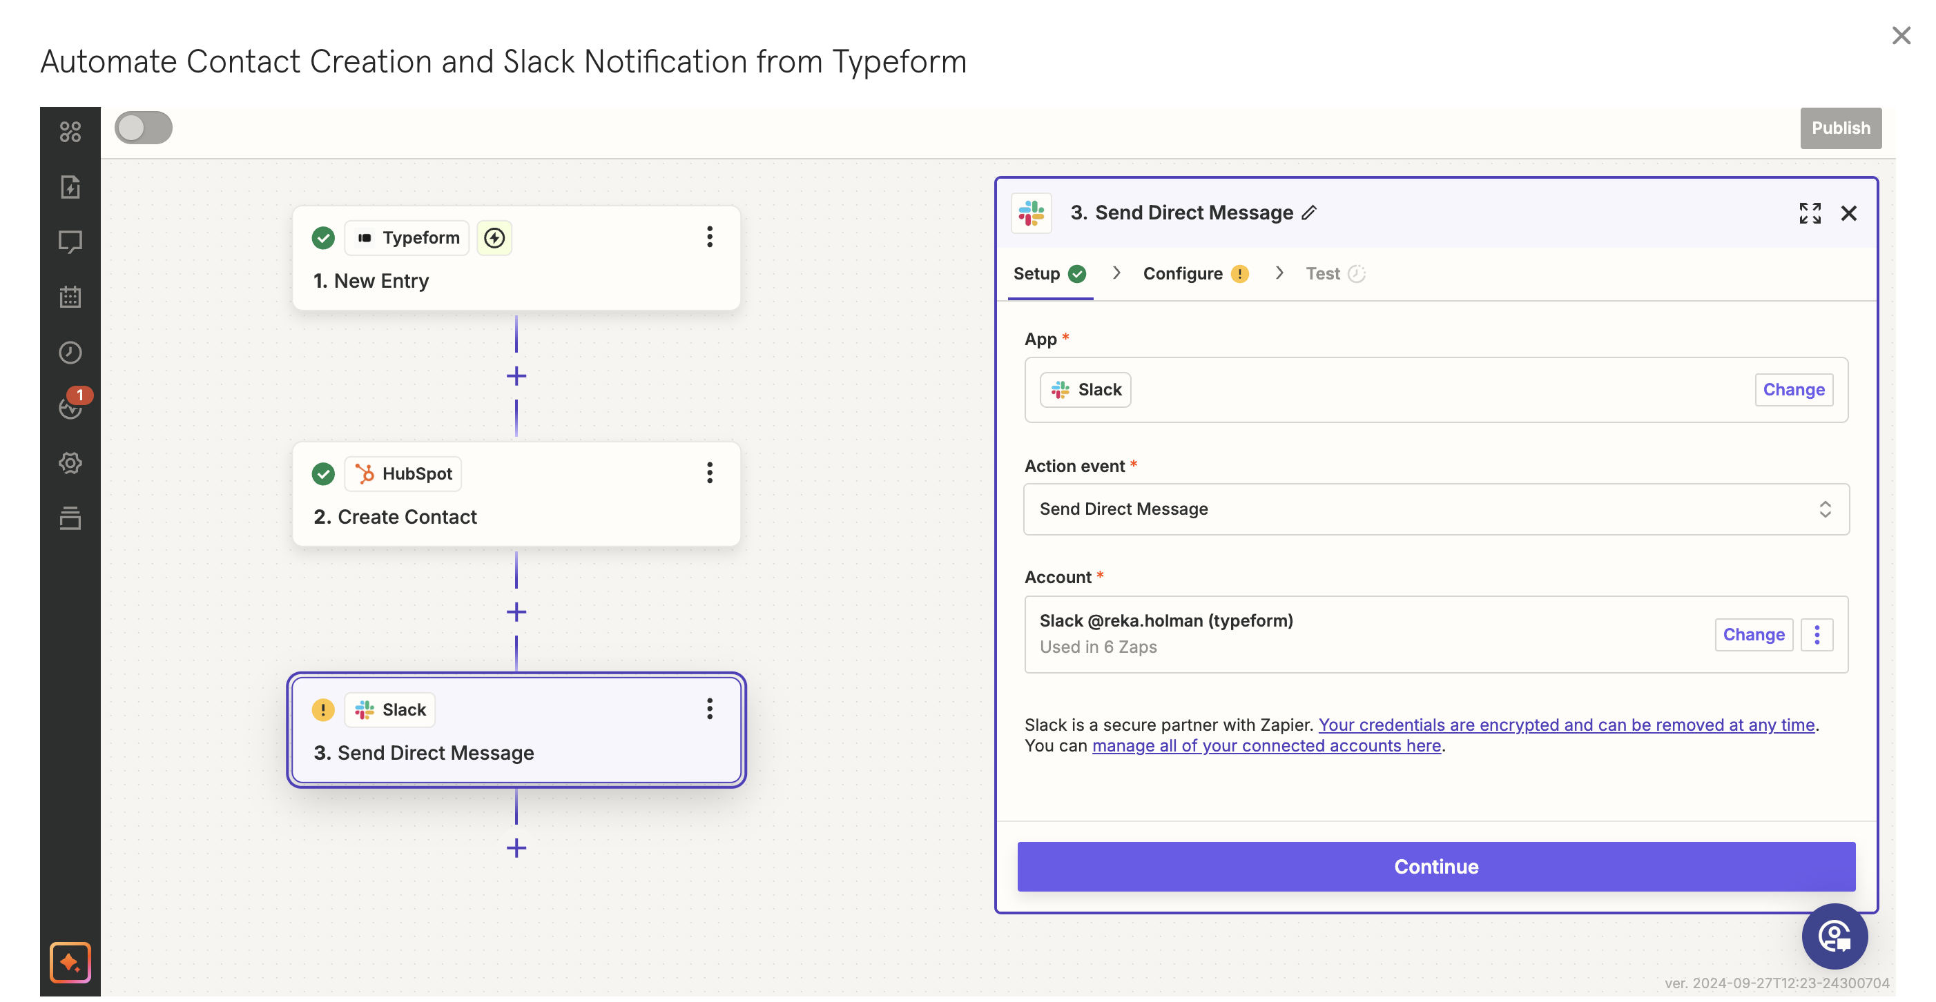Close the template dialog with X

[x=1901, y=35]
